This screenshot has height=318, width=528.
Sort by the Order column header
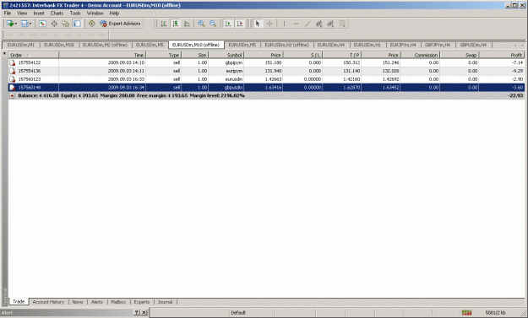point(33,55)
